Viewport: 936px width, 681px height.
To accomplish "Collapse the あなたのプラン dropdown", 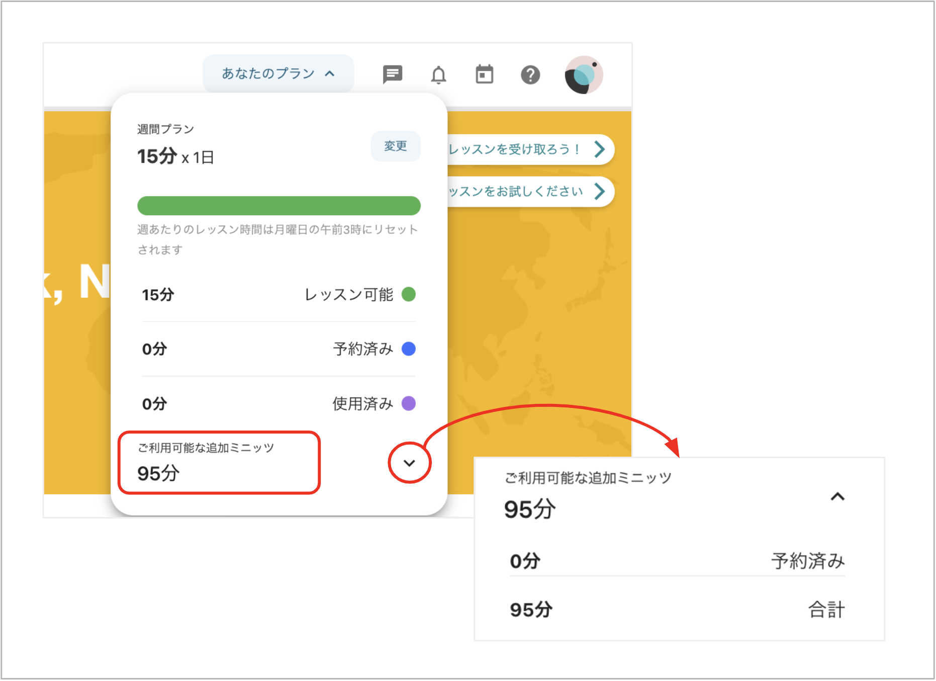I will coord(278,73).
